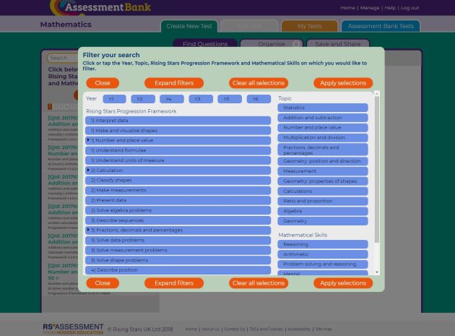The height and width of the screenshot is (336, 455).
Task: Open the Contact Us footer link
Action: point(235,329)
